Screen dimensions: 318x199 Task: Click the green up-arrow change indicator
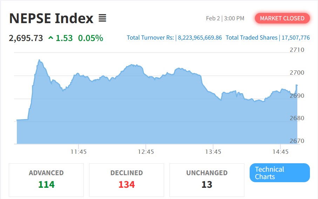[x=51, y=38]
